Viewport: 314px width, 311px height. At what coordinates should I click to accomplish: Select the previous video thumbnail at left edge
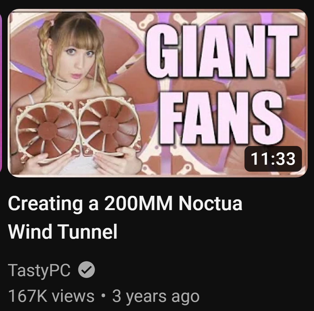(1, 93)
